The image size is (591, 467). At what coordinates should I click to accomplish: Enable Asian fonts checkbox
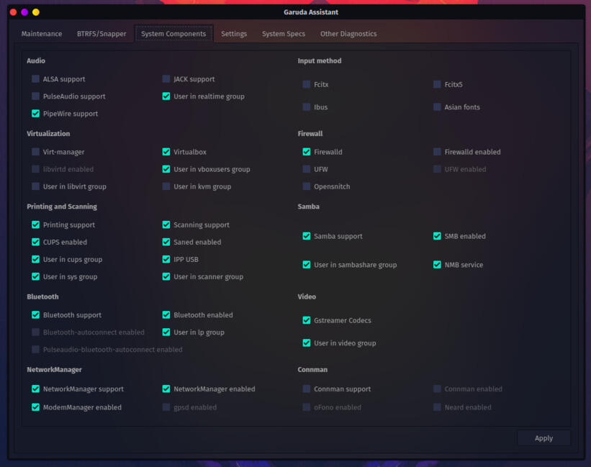pos(437,107)
